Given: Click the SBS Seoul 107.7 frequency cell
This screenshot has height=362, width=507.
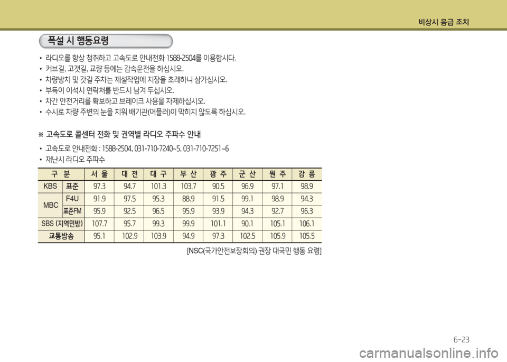Looking at the screenshot, I should (x=99, y=224).
